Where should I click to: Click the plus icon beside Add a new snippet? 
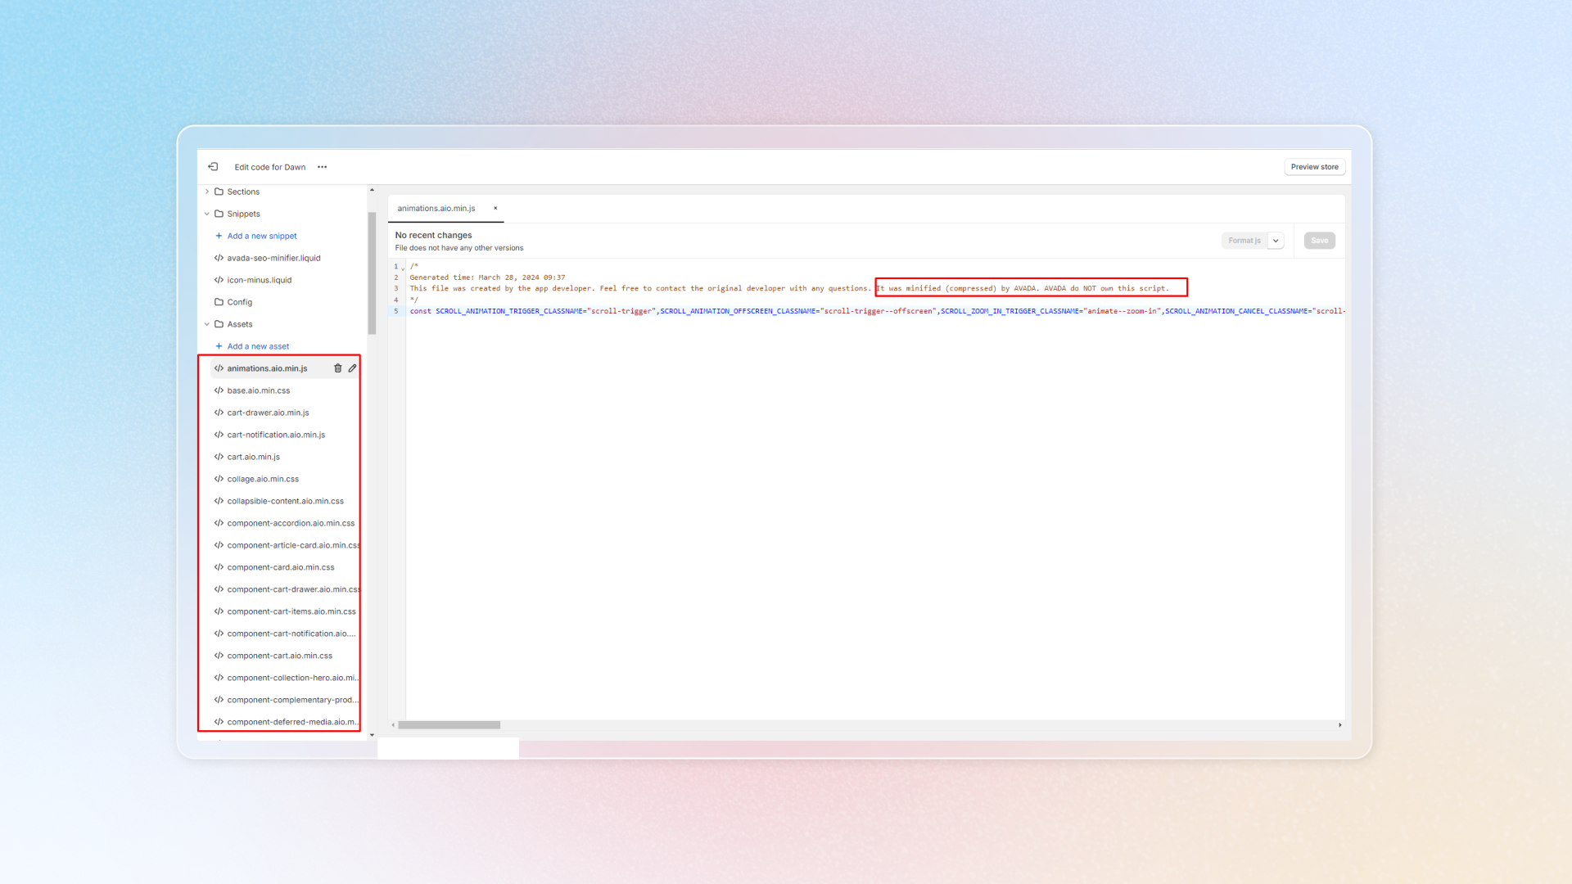pyautogui.click(x=219, y=236)
